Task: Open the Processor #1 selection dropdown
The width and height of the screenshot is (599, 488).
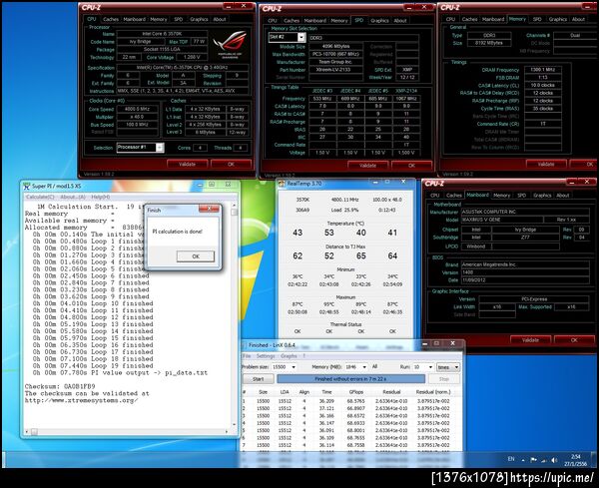Action: click(160, 148)
